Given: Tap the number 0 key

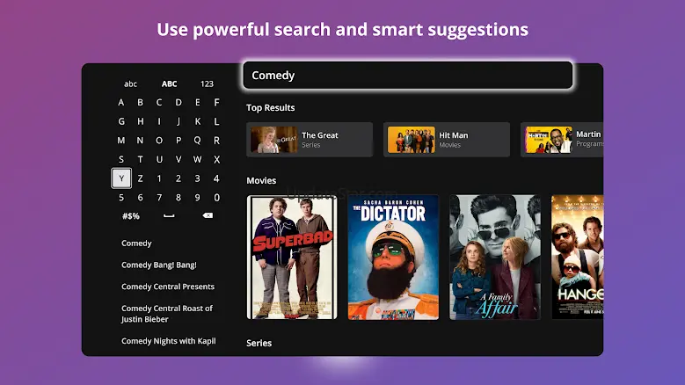Looking at the screenshot, I should point(216,198).
